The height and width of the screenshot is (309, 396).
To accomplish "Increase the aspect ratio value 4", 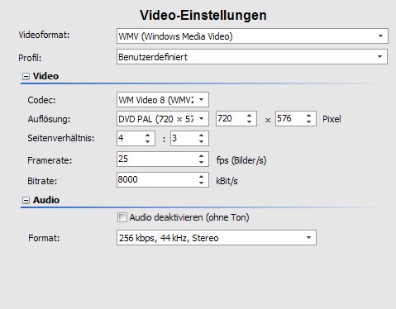I will click(x=148, y=135).
